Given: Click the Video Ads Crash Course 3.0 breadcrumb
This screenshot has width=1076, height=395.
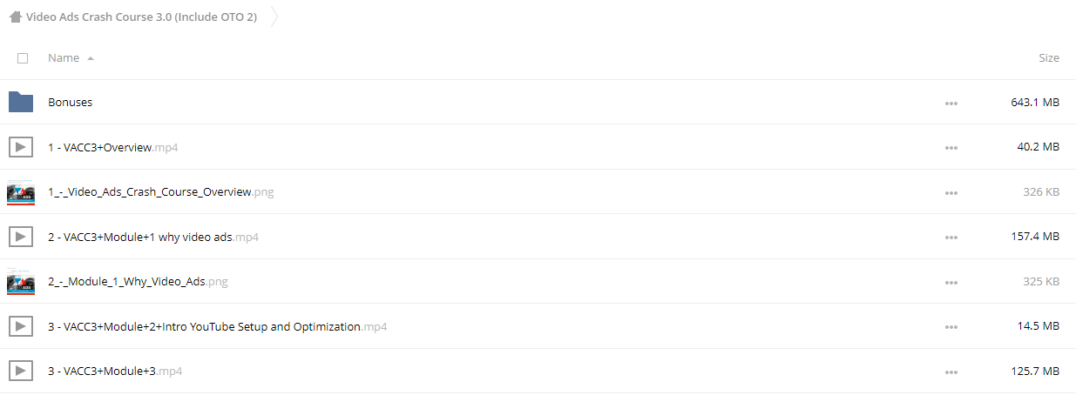Looking at the screenshot, I should (141, 17).
